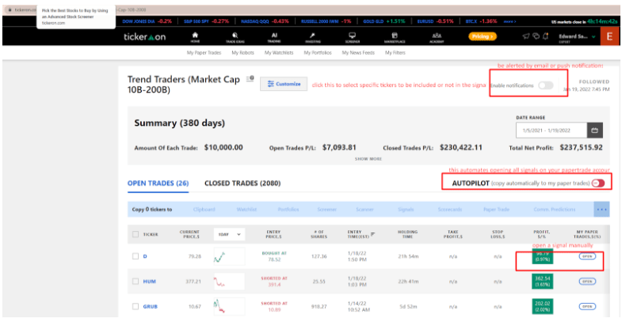
Task: Open the Marketplace nav icon
Action: click(x=395, y=37)
